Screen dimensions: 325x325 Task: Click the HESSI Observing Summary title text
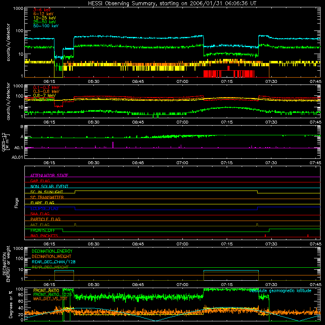coord(172,3)
